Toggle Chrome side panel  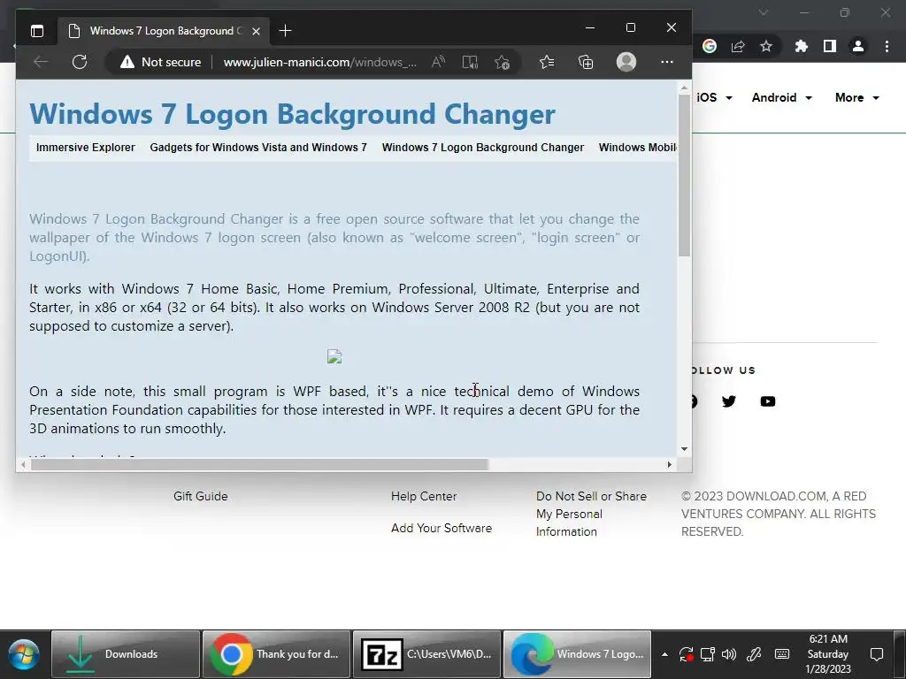(830, 46)
